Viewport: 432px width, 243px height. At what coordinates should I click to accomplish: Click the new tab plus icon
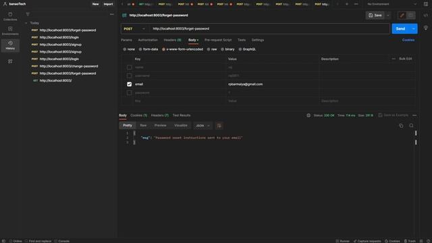click(x=347, y=4)
